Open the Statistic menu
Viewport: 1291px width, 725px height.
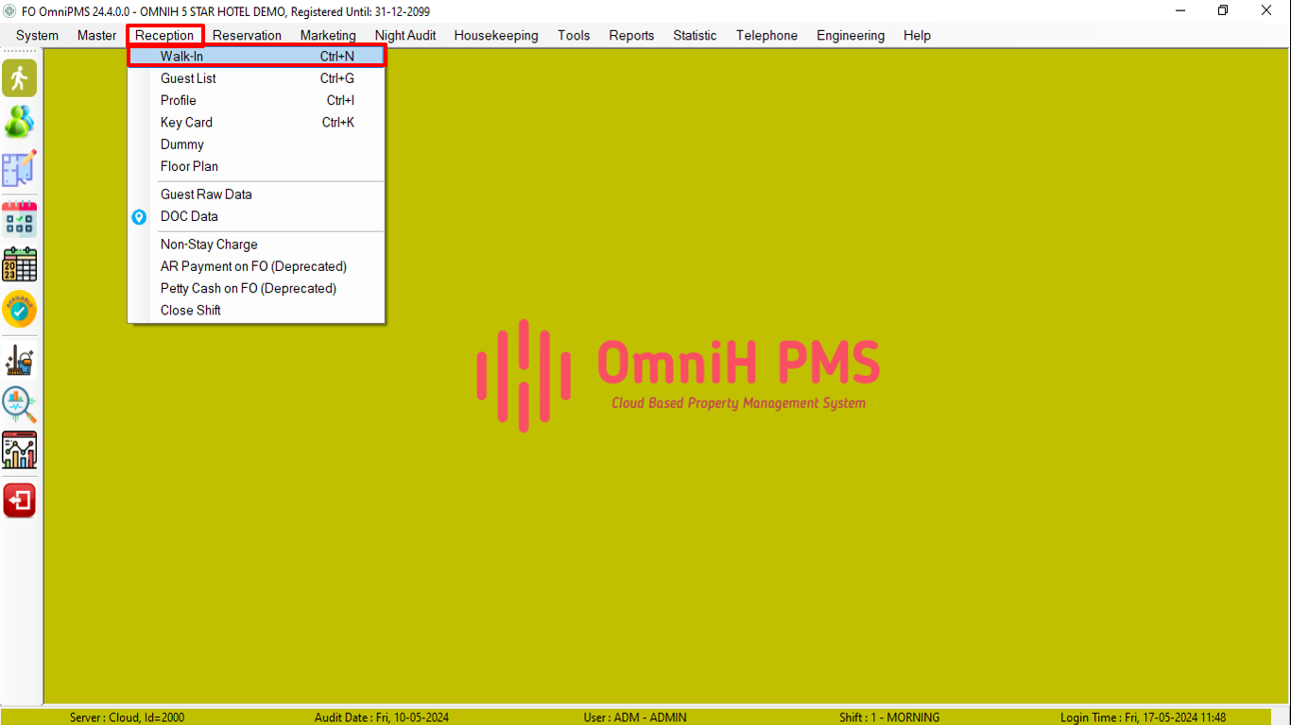695,36
